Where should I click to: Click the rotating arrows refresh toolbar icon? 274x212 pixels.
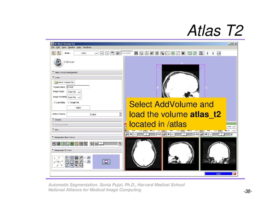pos(219,53)
